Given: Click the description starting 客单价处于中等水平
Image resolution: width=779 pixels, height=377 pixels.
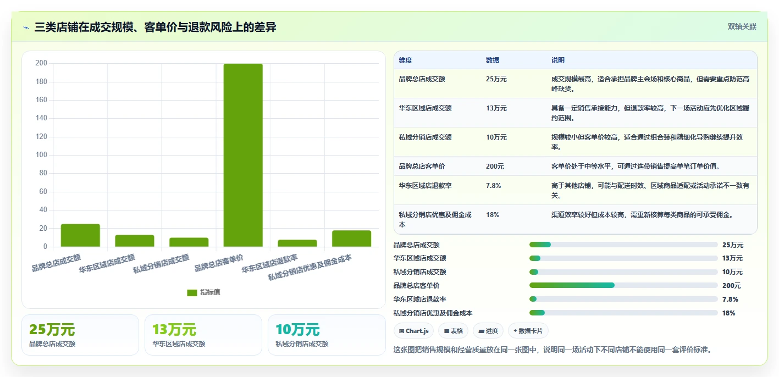Looking at the screenshot, I should pyautogui.click(x=636, y=166).
